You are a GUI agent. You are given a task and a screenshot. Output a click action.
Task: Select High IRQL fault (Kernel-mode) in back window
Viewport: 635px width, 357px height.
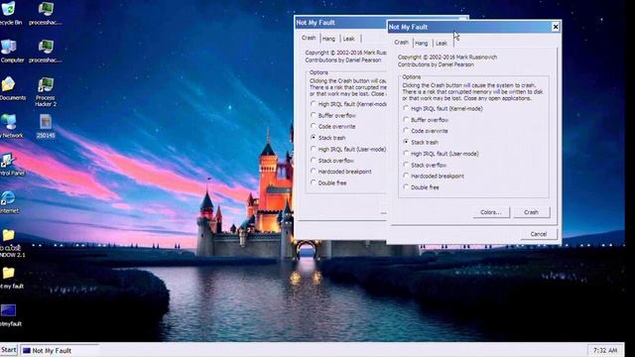348,104
